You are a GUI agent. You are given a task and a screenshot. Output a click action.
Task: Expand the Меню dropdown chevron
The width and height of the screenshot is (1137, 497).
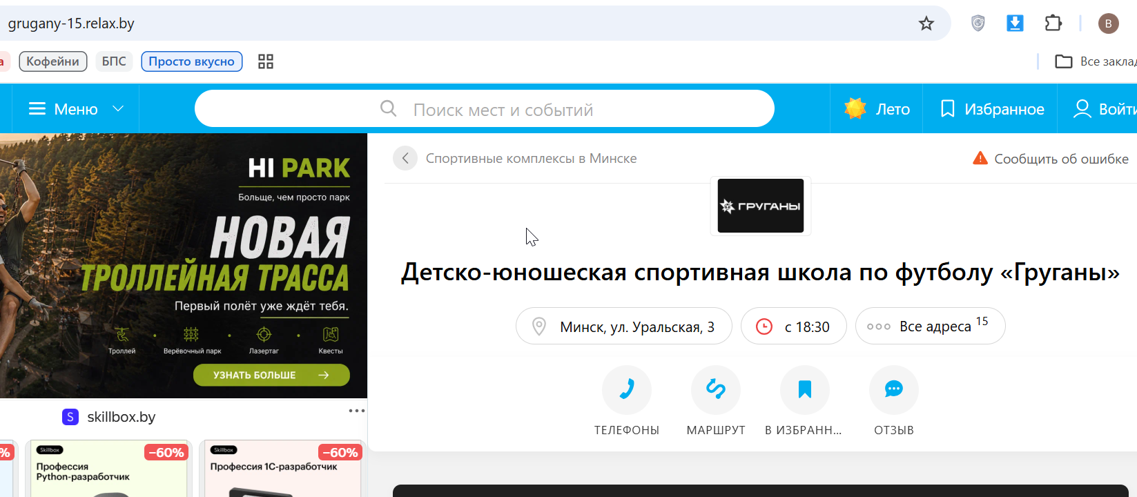[x=118, y=109]
